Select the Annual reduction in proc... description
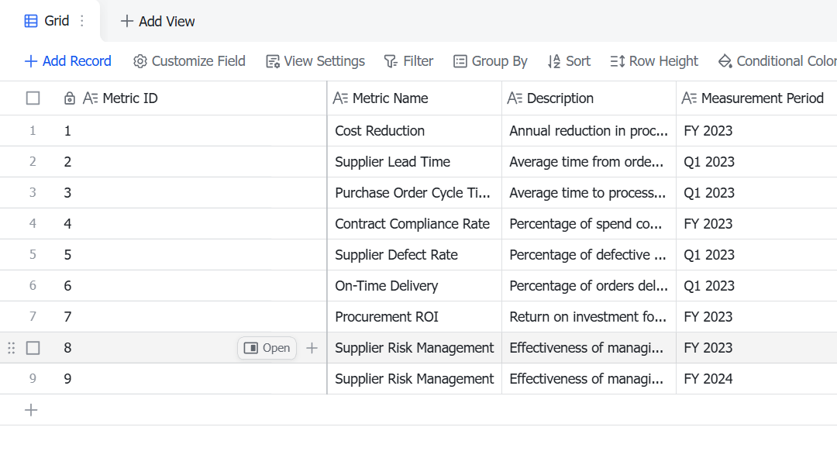 (589, 131)
